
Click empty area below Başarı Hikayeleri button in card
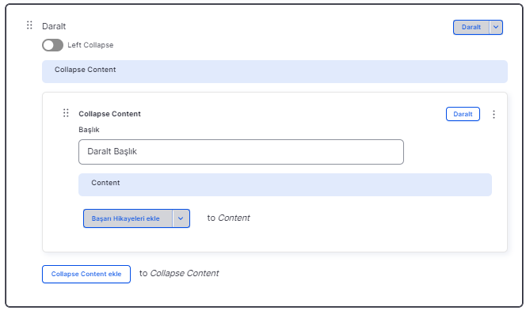click(275, 240)
